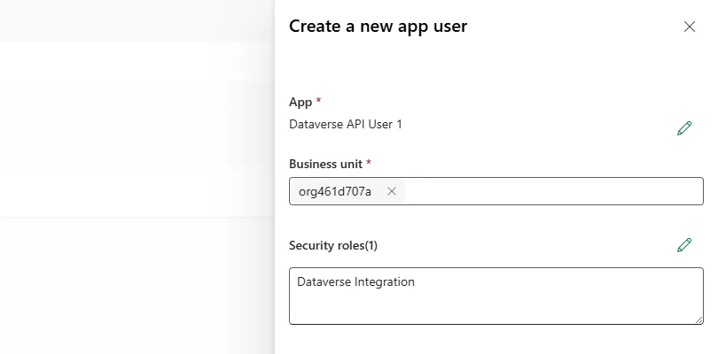Remove the org461d707a business unit chip
The image size is (718, 354).
(392, 191)
